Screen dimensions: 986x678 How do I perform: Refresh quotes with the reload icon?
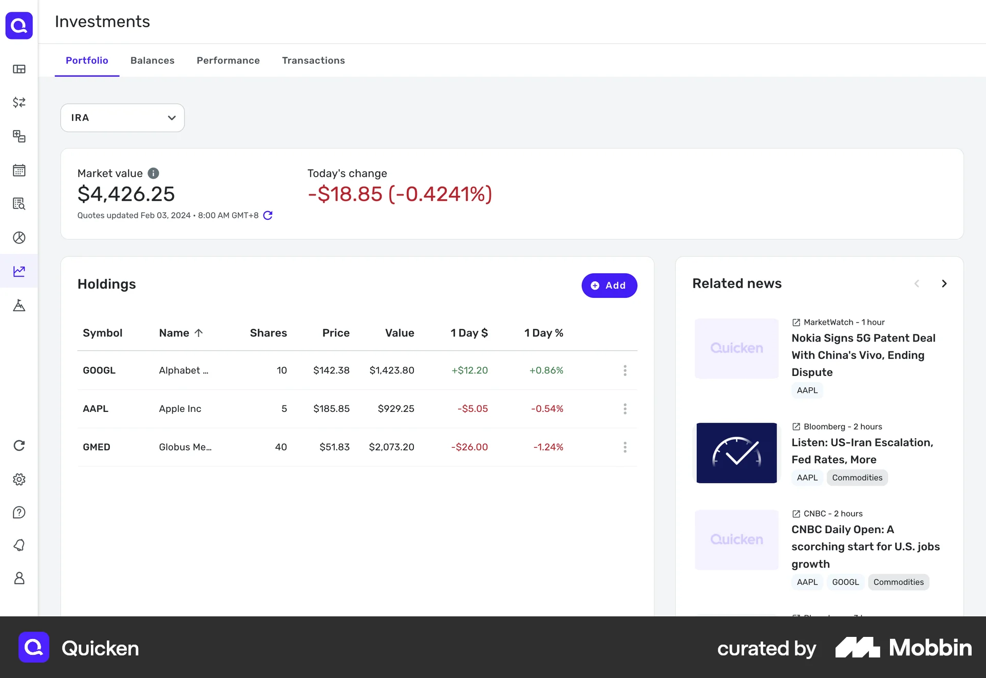268,215
